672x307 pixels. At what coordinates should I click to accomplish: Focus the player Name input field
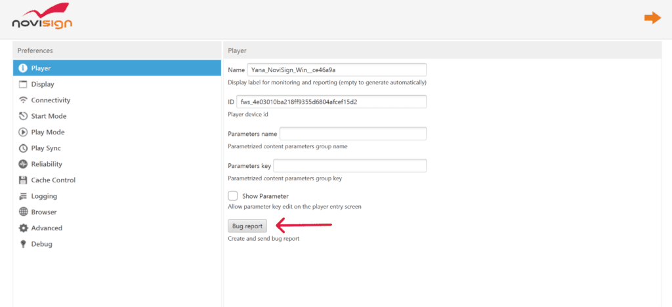[x=336, y=70]
